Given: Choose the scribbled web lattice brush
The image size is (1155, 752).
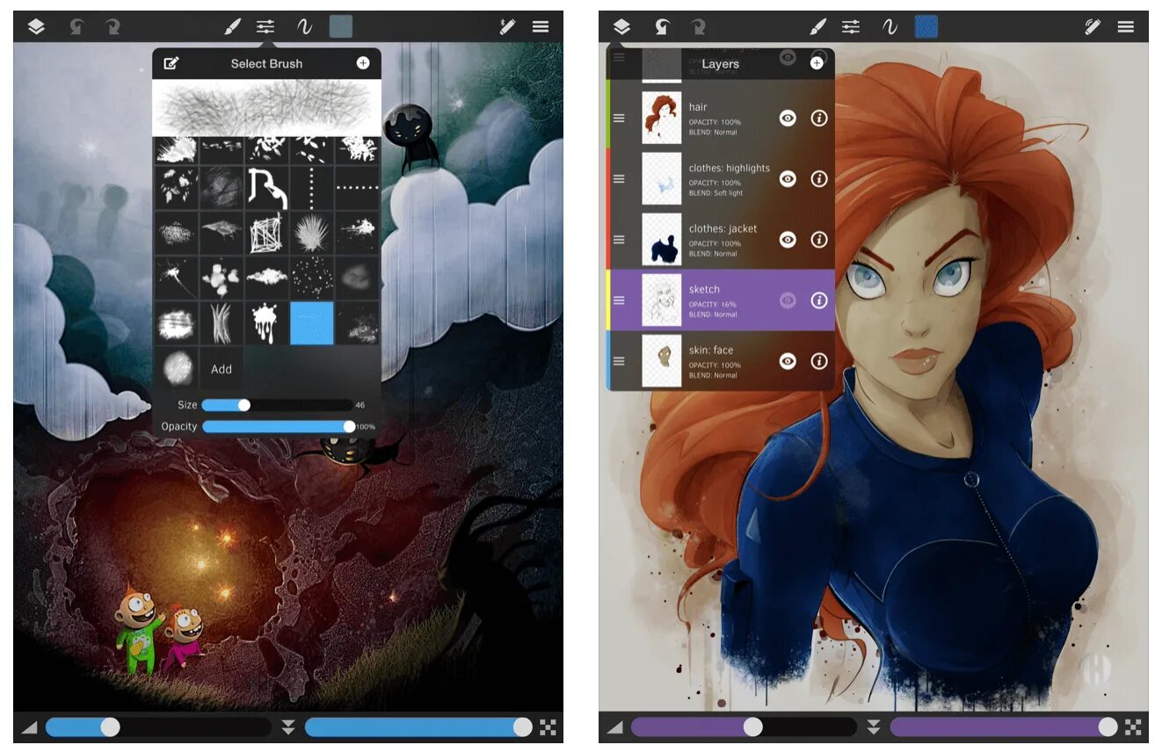Looking at the screenshot, I should [x=266, y=232].
